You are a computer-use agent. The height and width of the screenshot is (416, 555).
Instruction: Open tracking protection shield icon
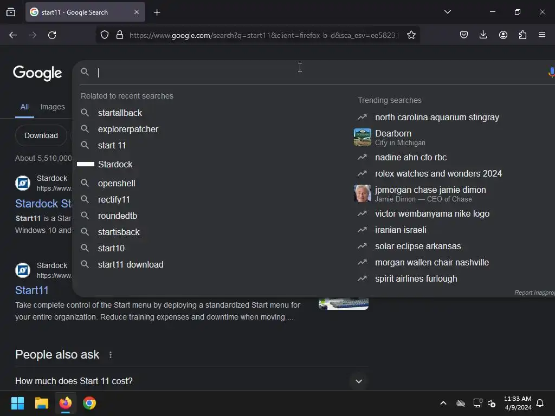coord(105,35)
